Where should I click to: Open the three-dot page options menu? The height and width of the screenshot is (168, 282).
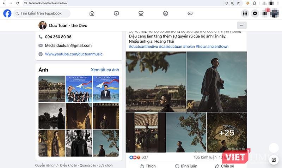241,25
